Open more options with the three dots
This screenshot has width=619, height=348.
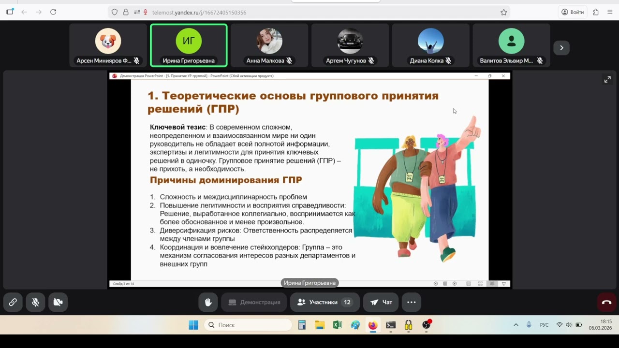point(412,302)
